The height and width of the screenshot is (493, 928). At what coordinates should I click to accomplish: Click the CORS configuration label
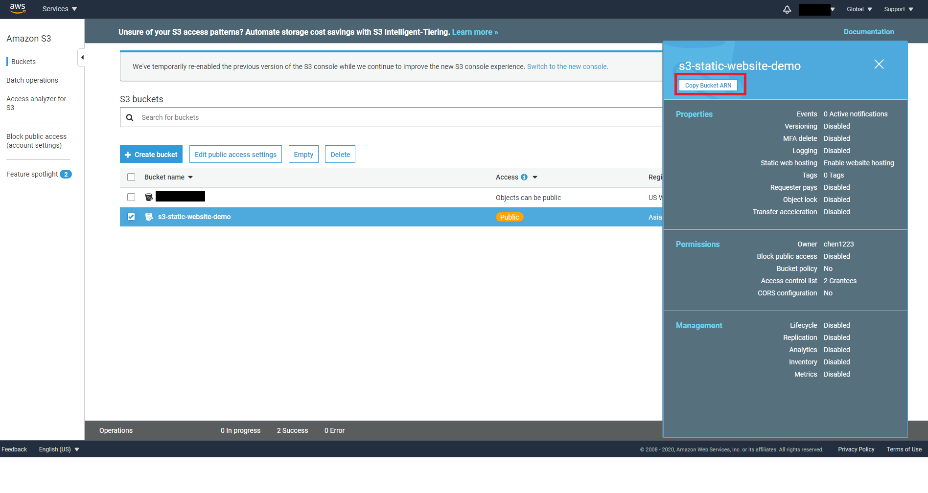coord(787,293)
